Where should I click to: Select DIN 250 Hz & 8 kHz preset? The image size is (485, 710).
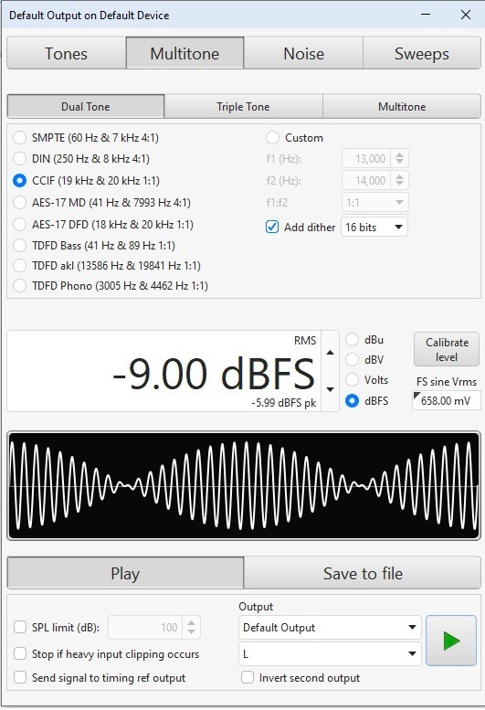pos(81,159)
